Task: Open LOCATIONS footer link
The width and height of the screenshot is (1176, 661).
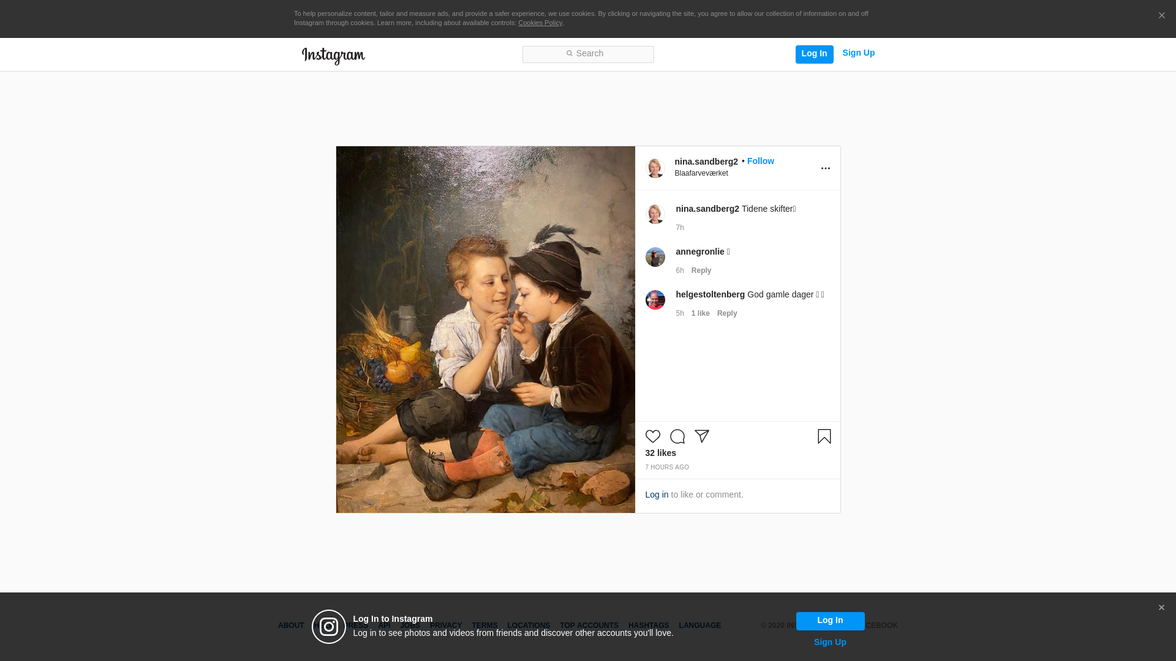Action: (x=529, y=626)
